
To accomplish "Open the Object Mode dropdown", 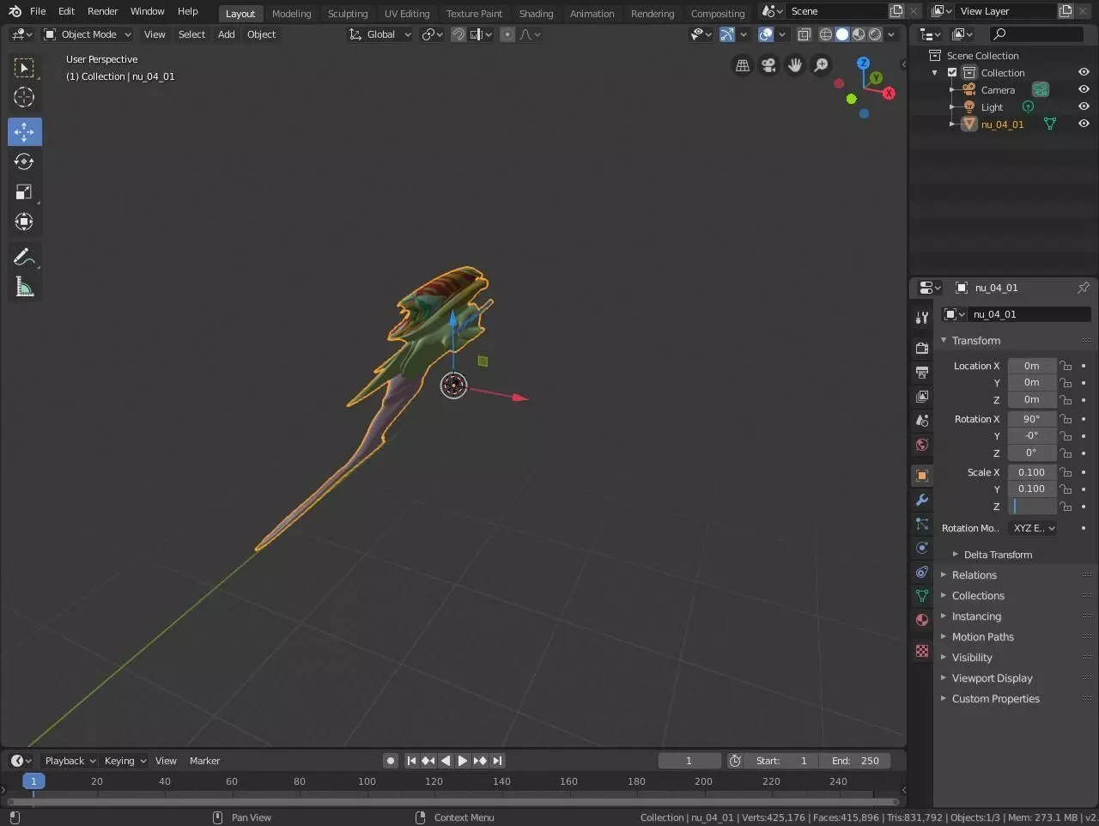I will click(x=88, y=34).
